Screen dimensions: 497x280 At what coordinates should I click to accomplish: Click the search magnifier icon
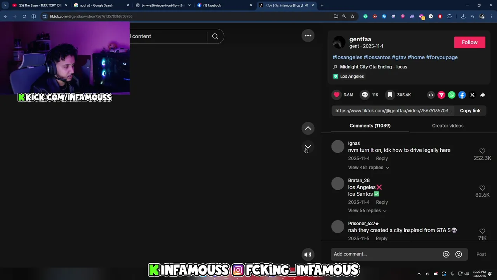point(215,36)
